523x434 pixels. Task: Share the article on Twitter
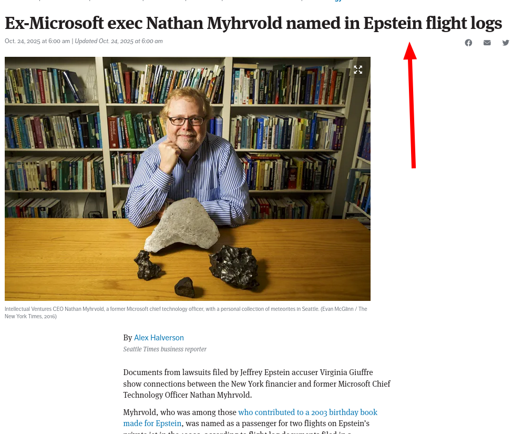506,43
